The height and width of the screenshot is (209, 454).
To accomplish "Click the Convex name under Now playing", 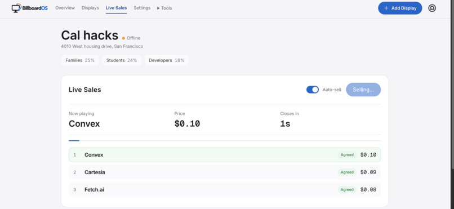I will [x=84, y=124].
